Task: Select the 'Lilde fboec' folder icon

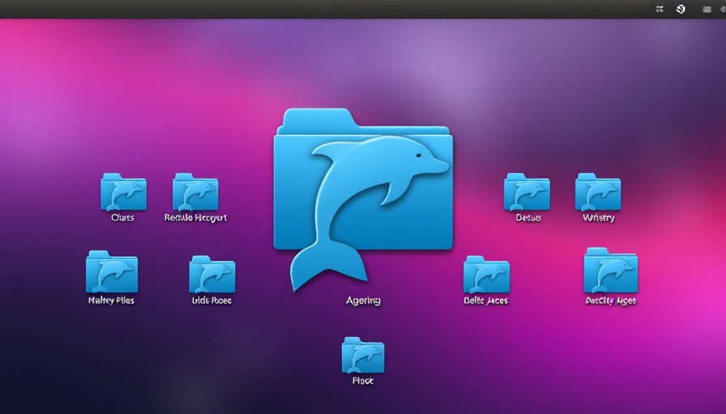Action: point(212,274)
